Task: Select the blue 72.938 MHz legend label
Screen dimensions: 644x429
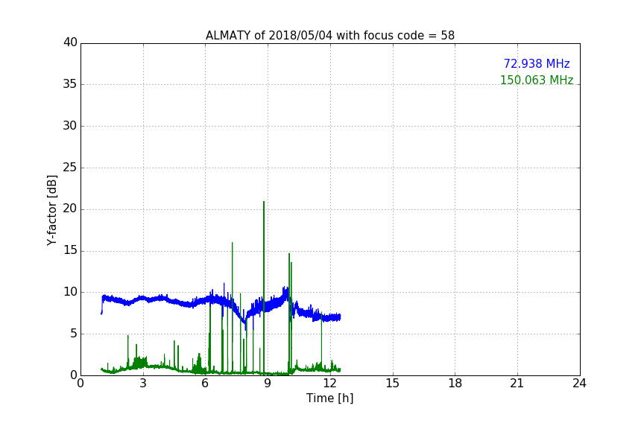Action: pos(537,63)
